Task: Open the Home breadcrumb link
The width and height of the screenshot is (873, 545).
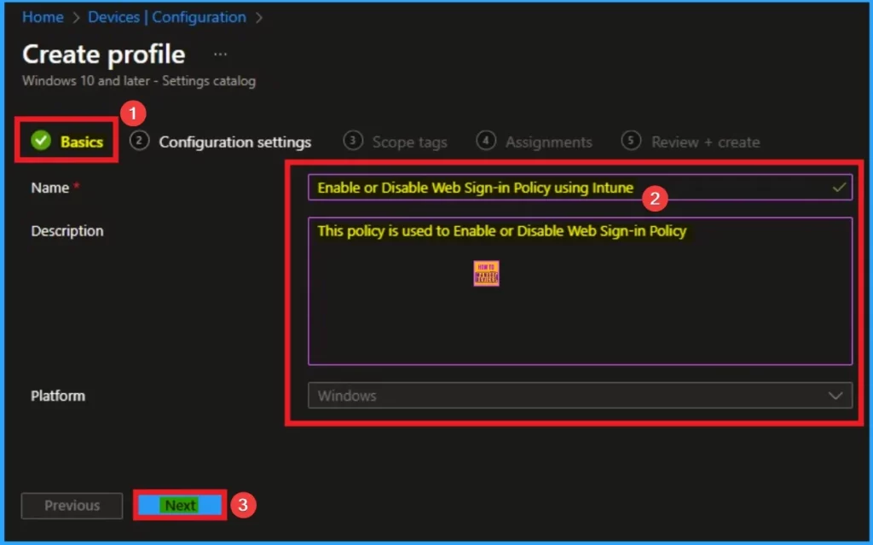Action: [x=43, y=17]
